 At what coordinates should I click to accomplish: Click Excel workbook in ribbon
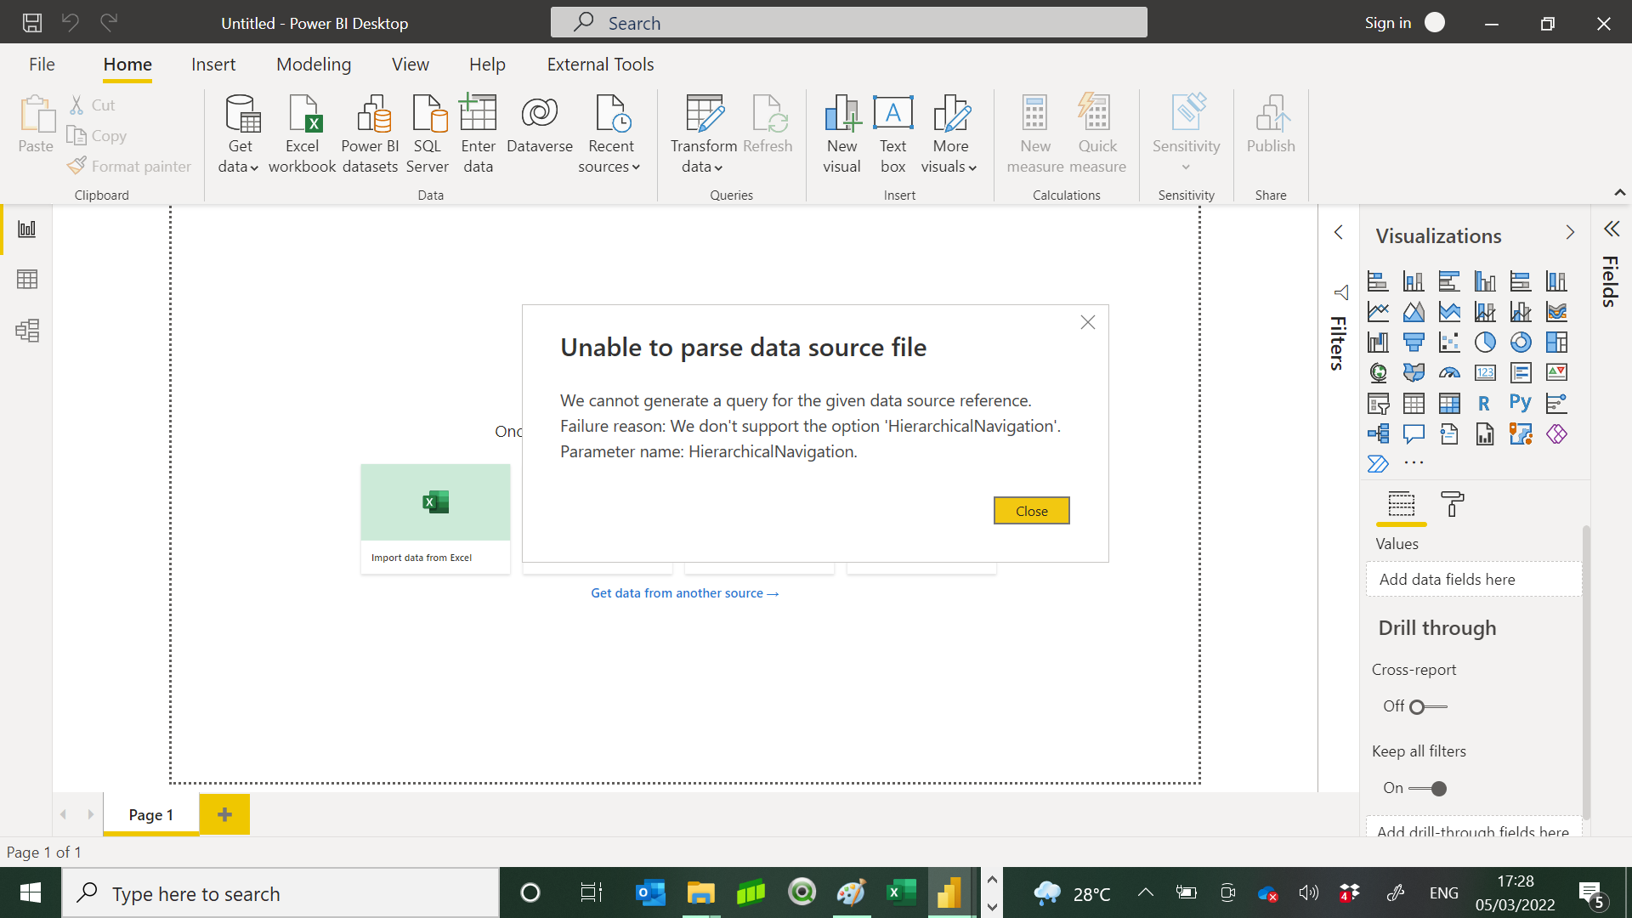tap(302, 134)
